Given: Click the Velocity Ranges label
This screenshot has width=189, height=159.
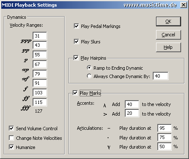Looking at the screenshot, I should (x=26, y=25).
